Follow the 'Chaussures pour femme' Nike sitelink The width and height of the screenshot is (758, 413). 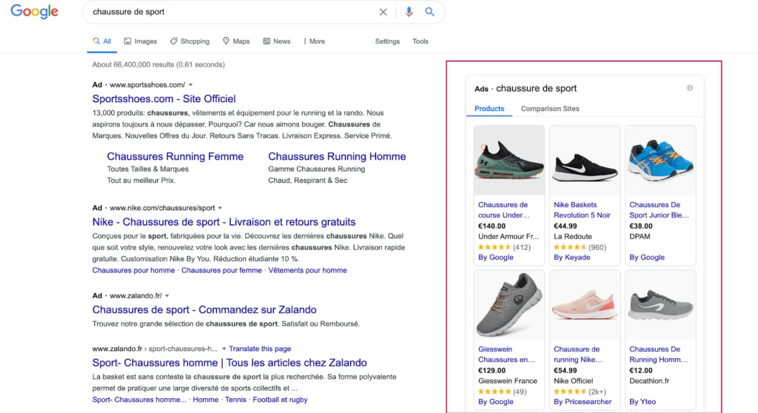(x=221, y=270)
